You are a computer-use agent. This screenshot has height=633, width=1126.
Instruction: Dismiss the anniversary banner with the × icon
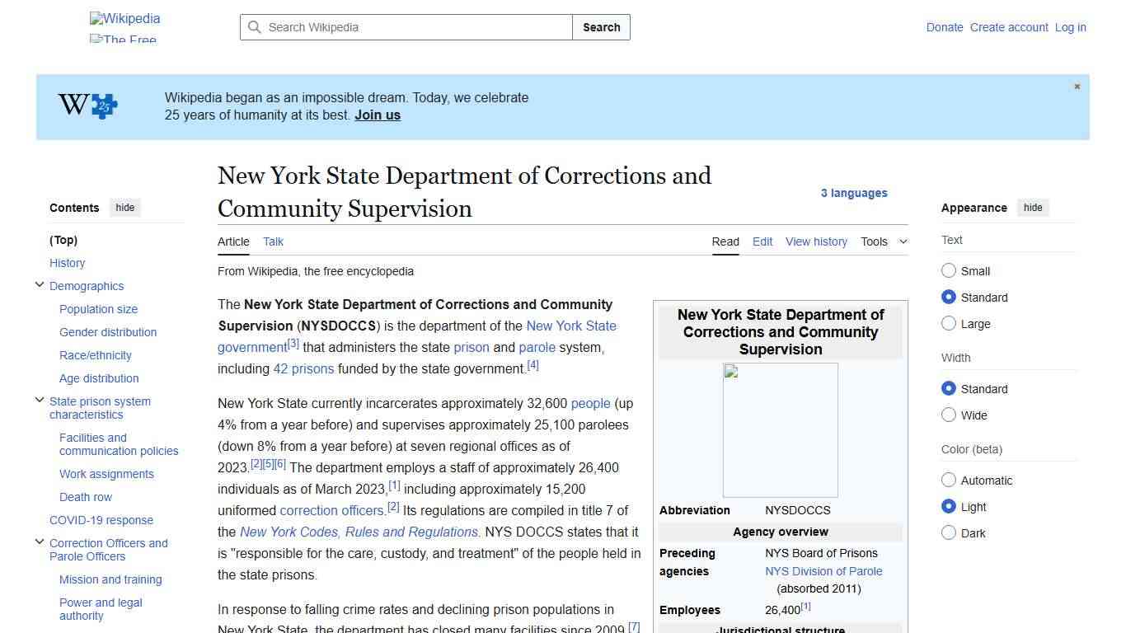click(1077, 86)
